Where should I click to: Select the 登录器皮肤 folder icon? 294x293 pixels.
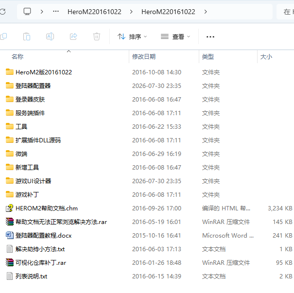pyautogui.click(x=10, y=99)
